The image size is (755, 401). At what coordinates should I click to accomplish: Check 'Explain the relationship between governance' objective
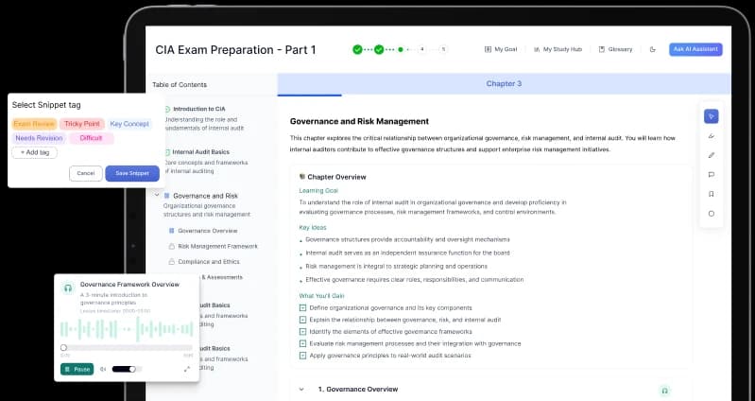pos(302,320)
